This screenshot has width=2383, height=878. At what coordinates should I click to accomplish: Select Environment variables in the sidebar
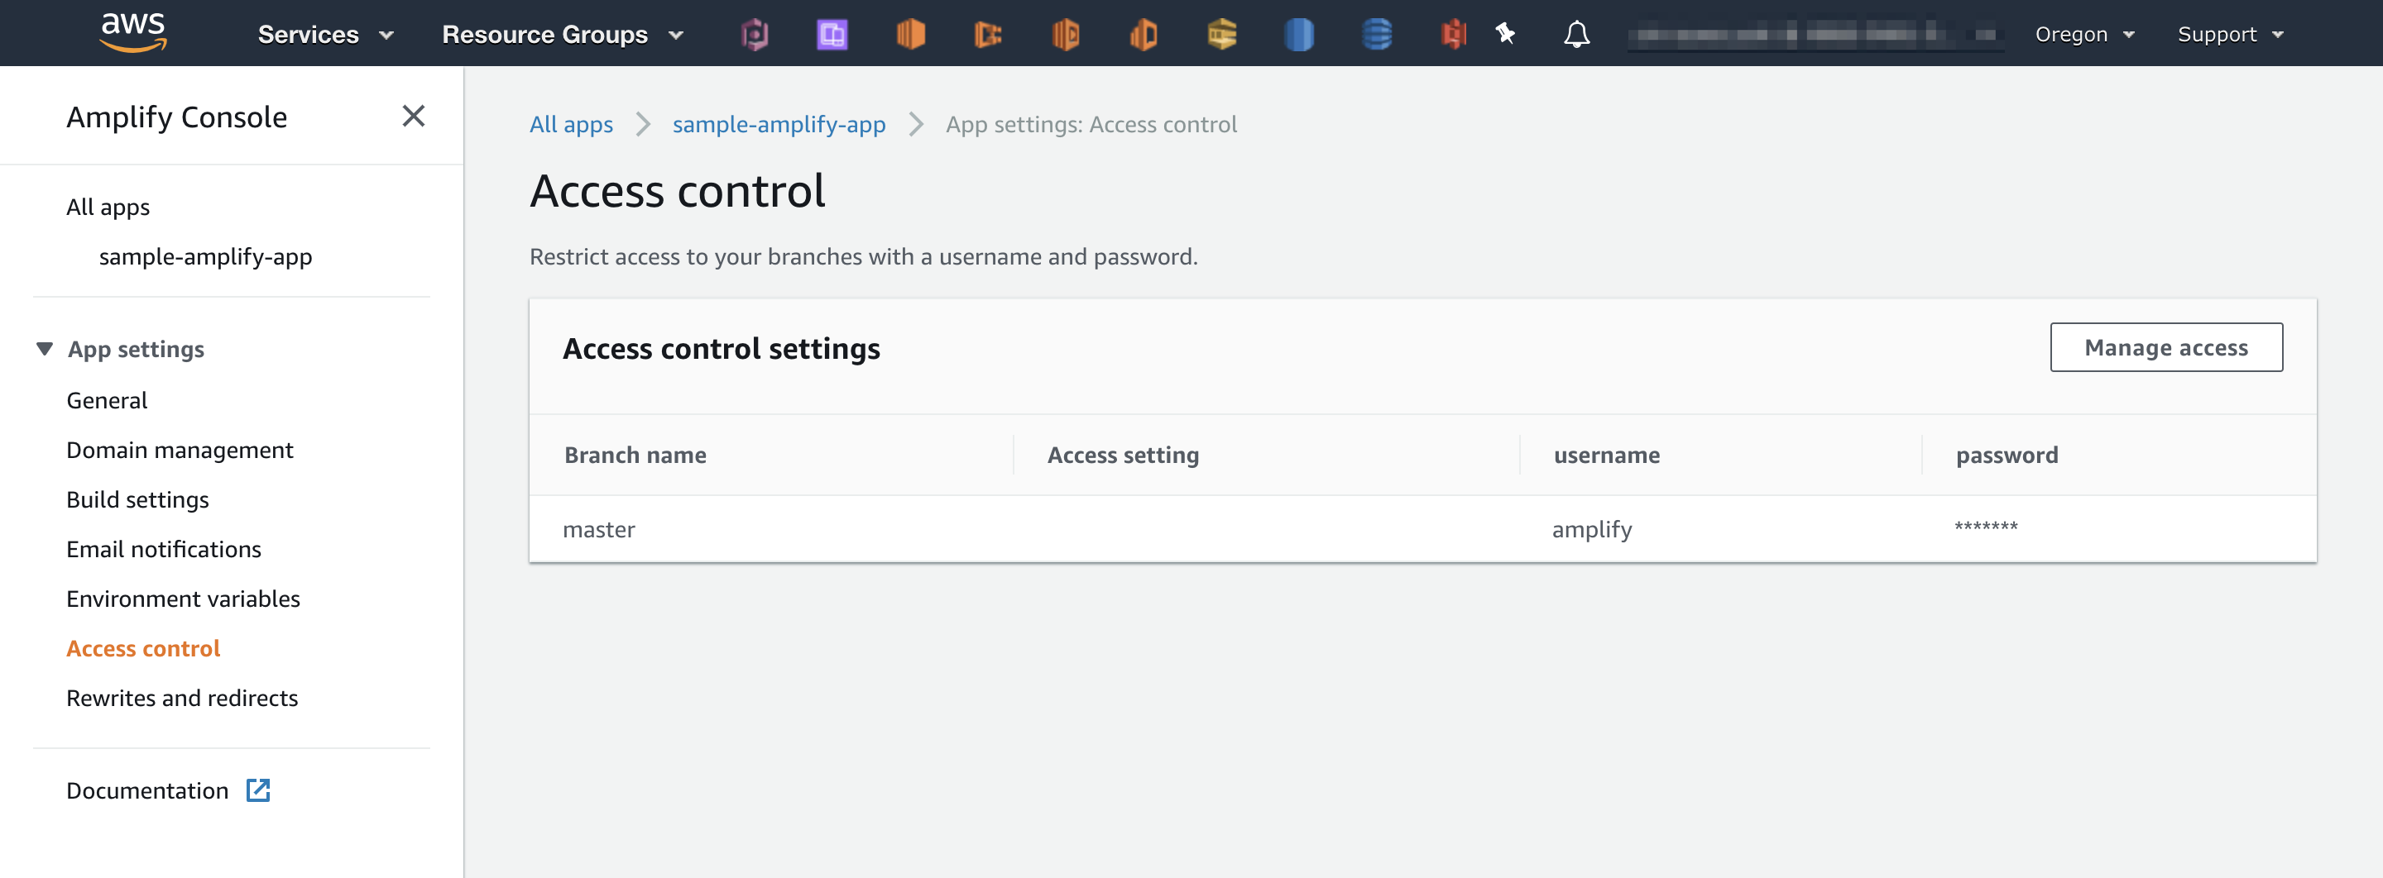click(182, 598)
